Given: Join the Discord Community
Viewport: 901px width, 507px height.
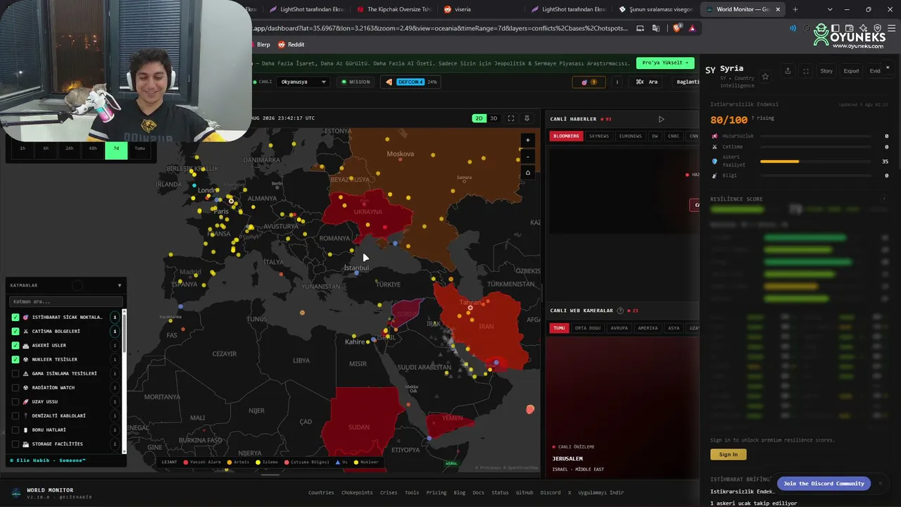Looking at the screenshot, I should click(824, 483).
